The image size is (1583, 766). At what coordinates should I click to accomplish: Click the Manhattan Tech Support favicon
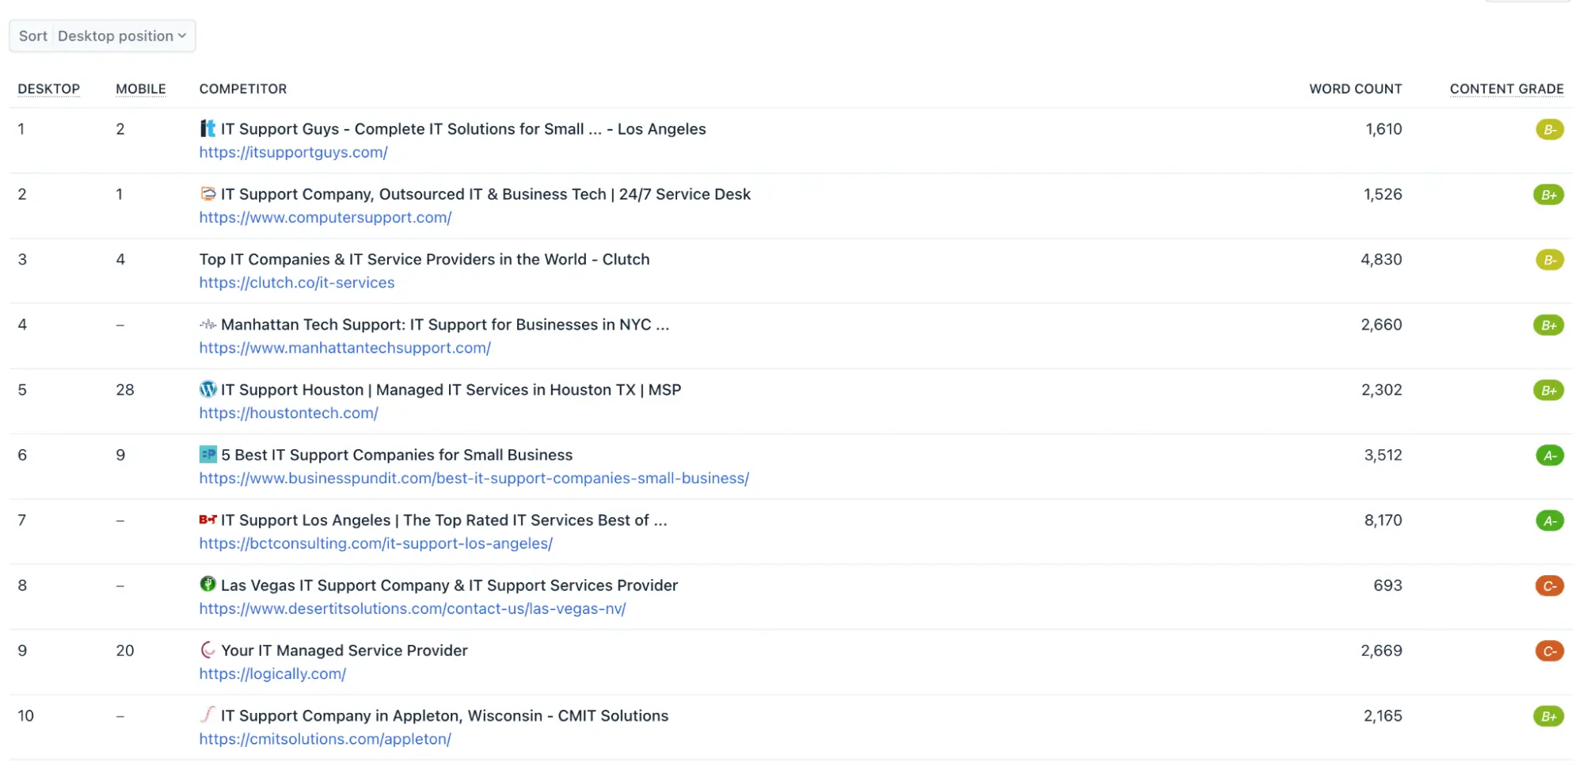pos(207,324)
